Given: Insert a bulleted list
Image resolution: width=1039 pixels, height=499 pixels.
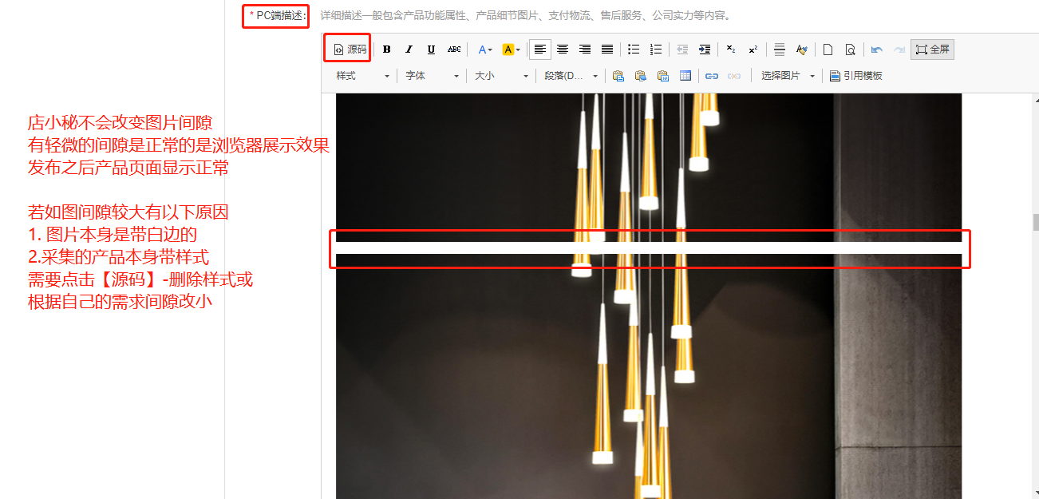Looking at the screenshot, I should pos(634,50).
